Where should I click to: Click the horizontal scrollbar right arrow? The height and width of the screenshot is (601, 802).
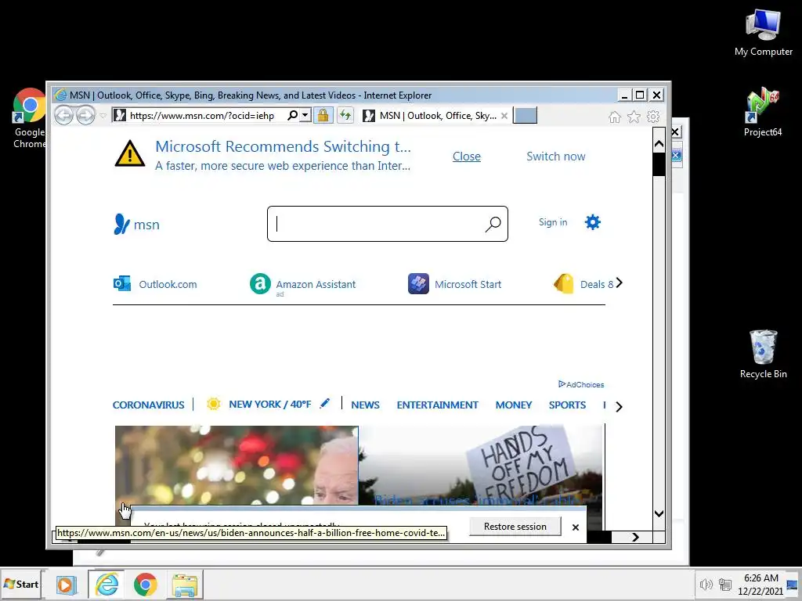(x=635, y=537)
